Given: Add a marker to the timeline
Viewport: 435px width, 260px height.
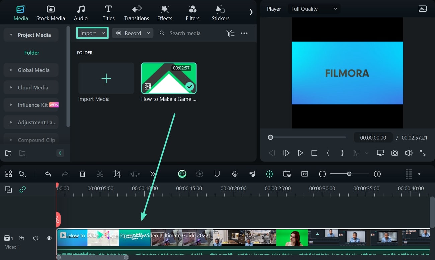Looking at the screenshot, I should [217, 174].
